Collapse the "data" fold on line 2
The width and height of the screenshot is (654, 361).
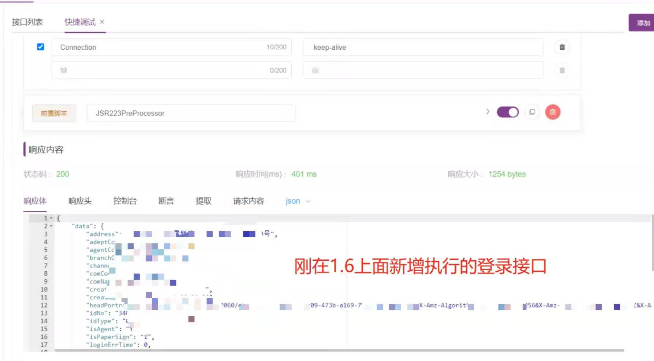pyautogui.click(x=51, y=226)
